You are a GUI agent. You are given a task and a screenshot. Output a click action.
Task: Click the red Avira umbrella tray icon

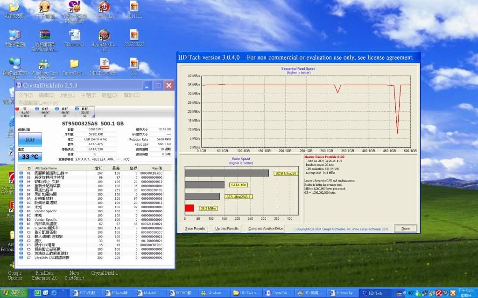coord(439,293)
